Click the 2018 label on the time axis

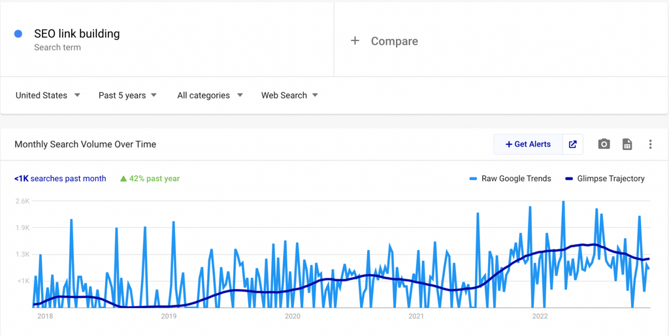pos(45,316)
